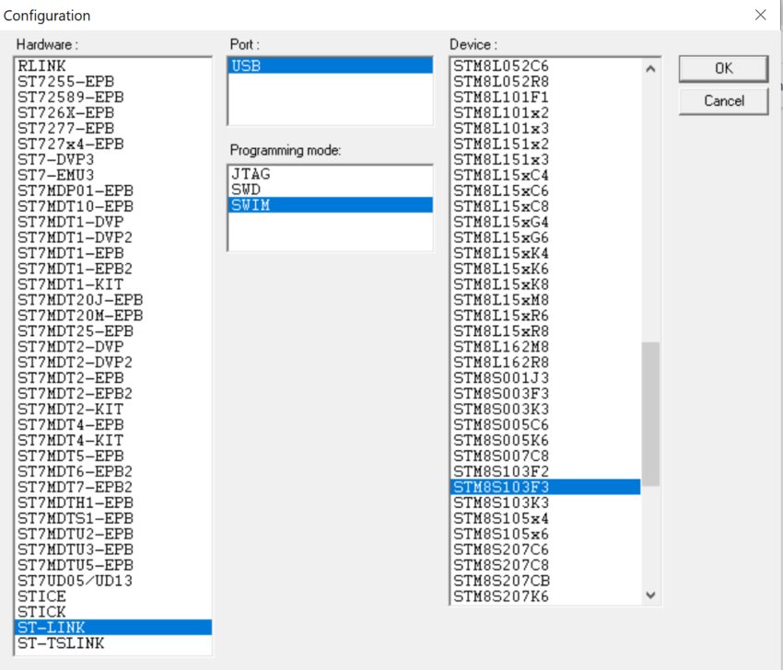Select USB in the Port list
This screenshot has height=670, width=783.
click(276, 65)
